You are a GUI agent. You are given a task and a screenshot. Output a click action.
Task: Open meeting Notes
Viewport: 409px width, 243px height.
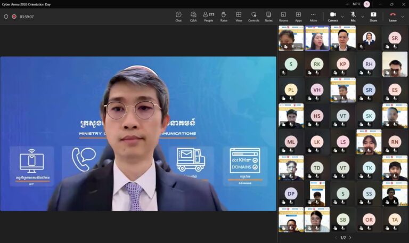pos(268,17)
